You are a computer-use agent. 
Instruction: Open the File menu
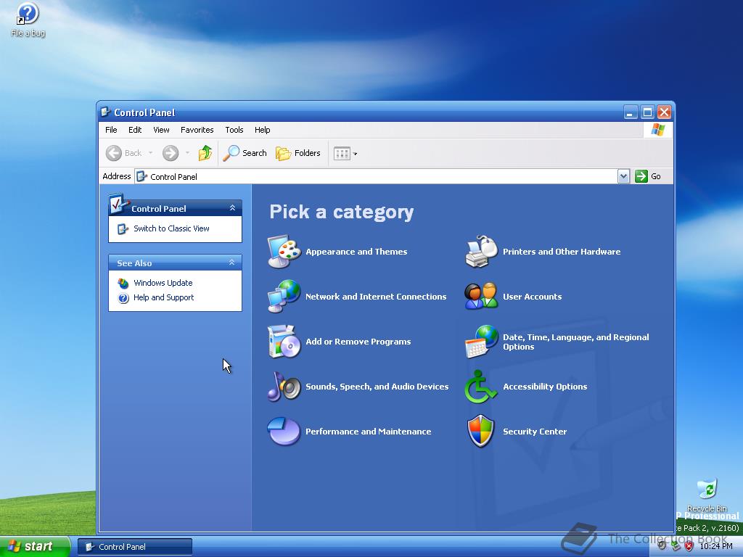(x=111, y=130)
